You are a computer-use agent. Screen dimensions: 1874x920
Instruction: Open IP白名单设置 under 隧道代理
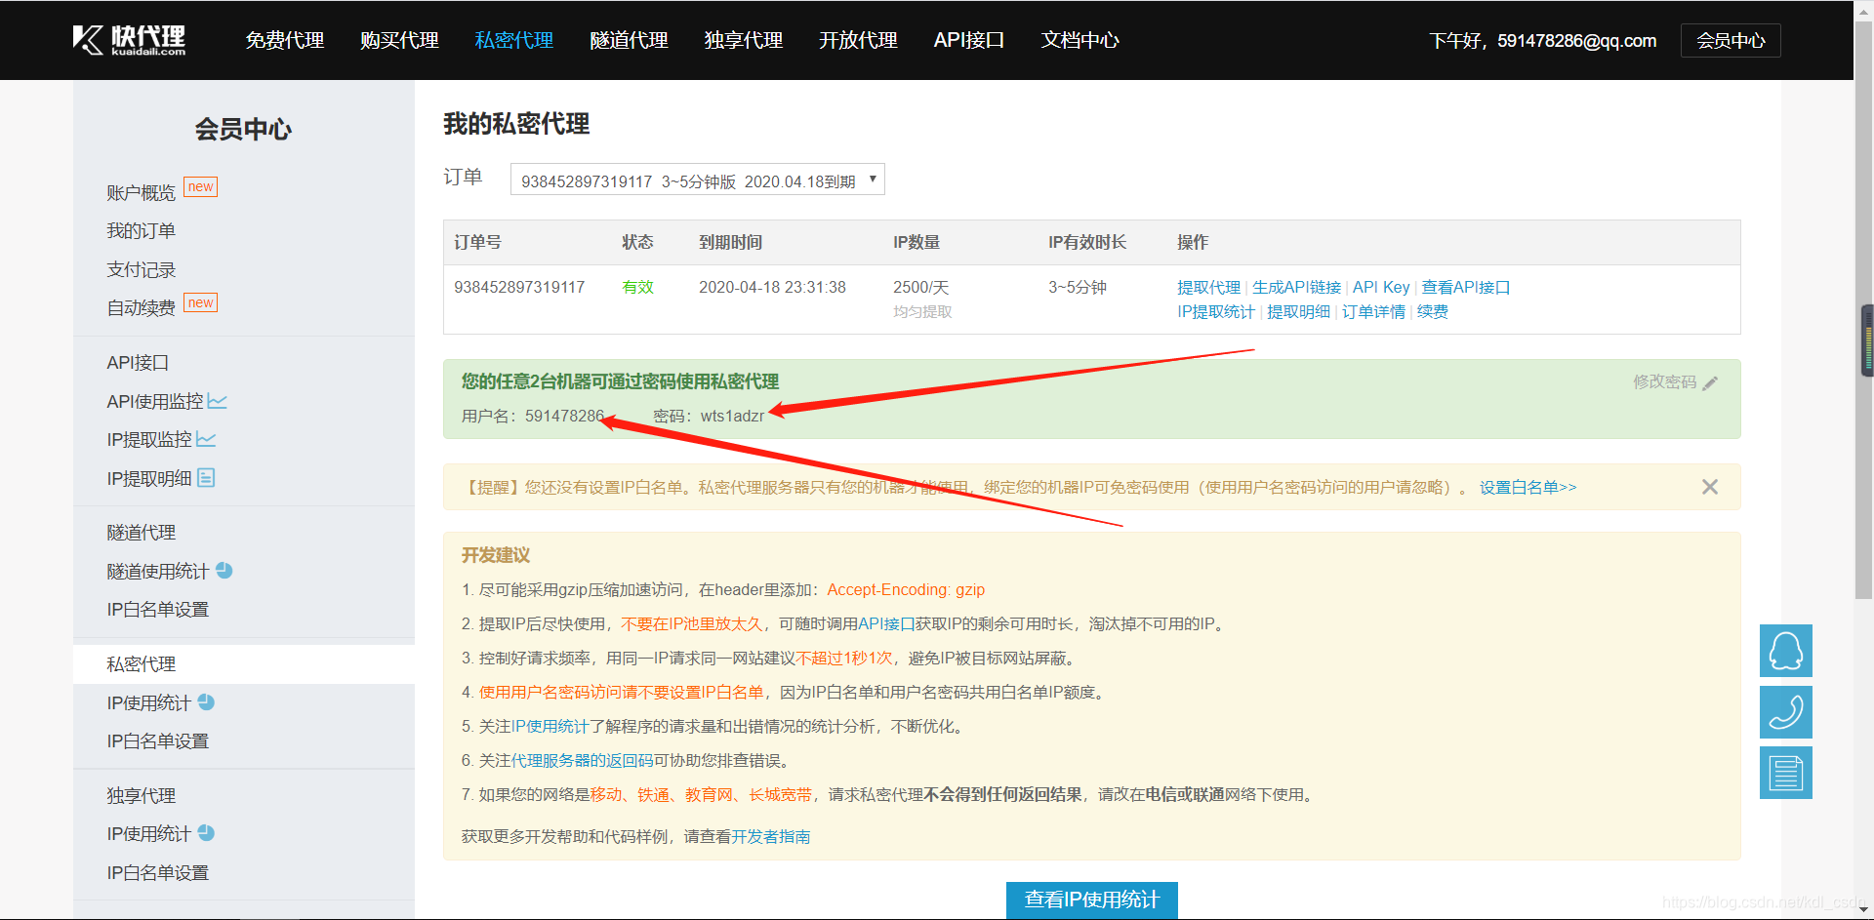tap(158, 609)
